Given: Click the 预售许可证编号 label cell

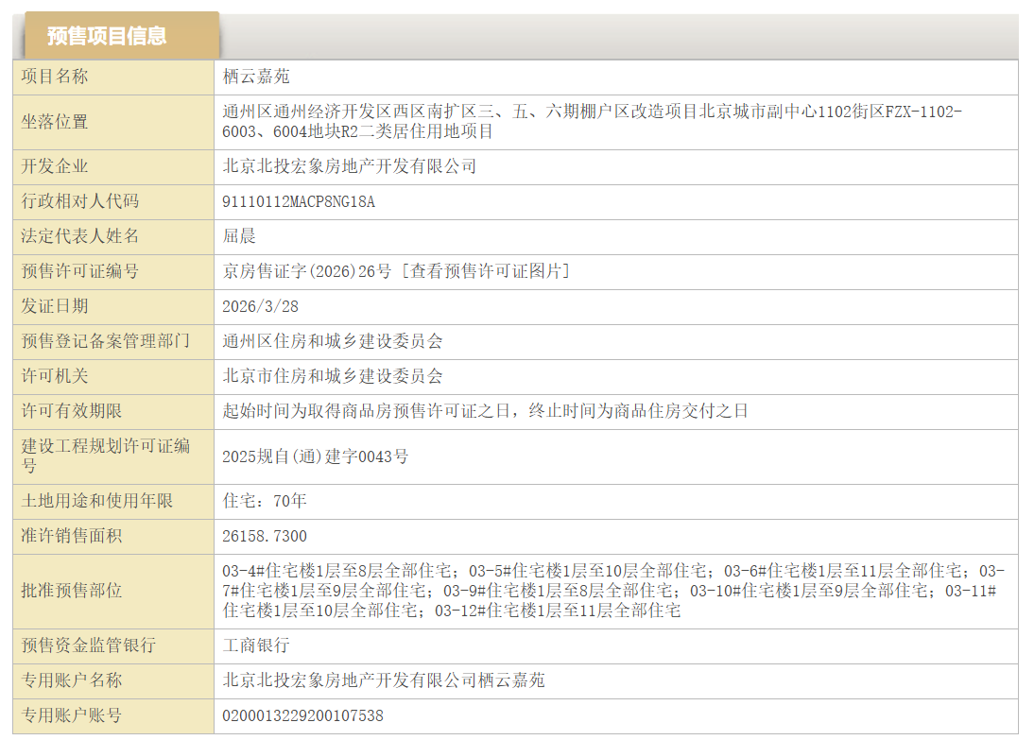Looking at the screenshot, I should pyautogui.click(x=79, y=271).
